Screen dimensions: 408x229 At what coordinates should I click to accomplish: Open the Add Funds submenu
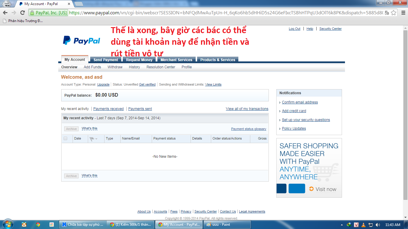coord(92,67)
